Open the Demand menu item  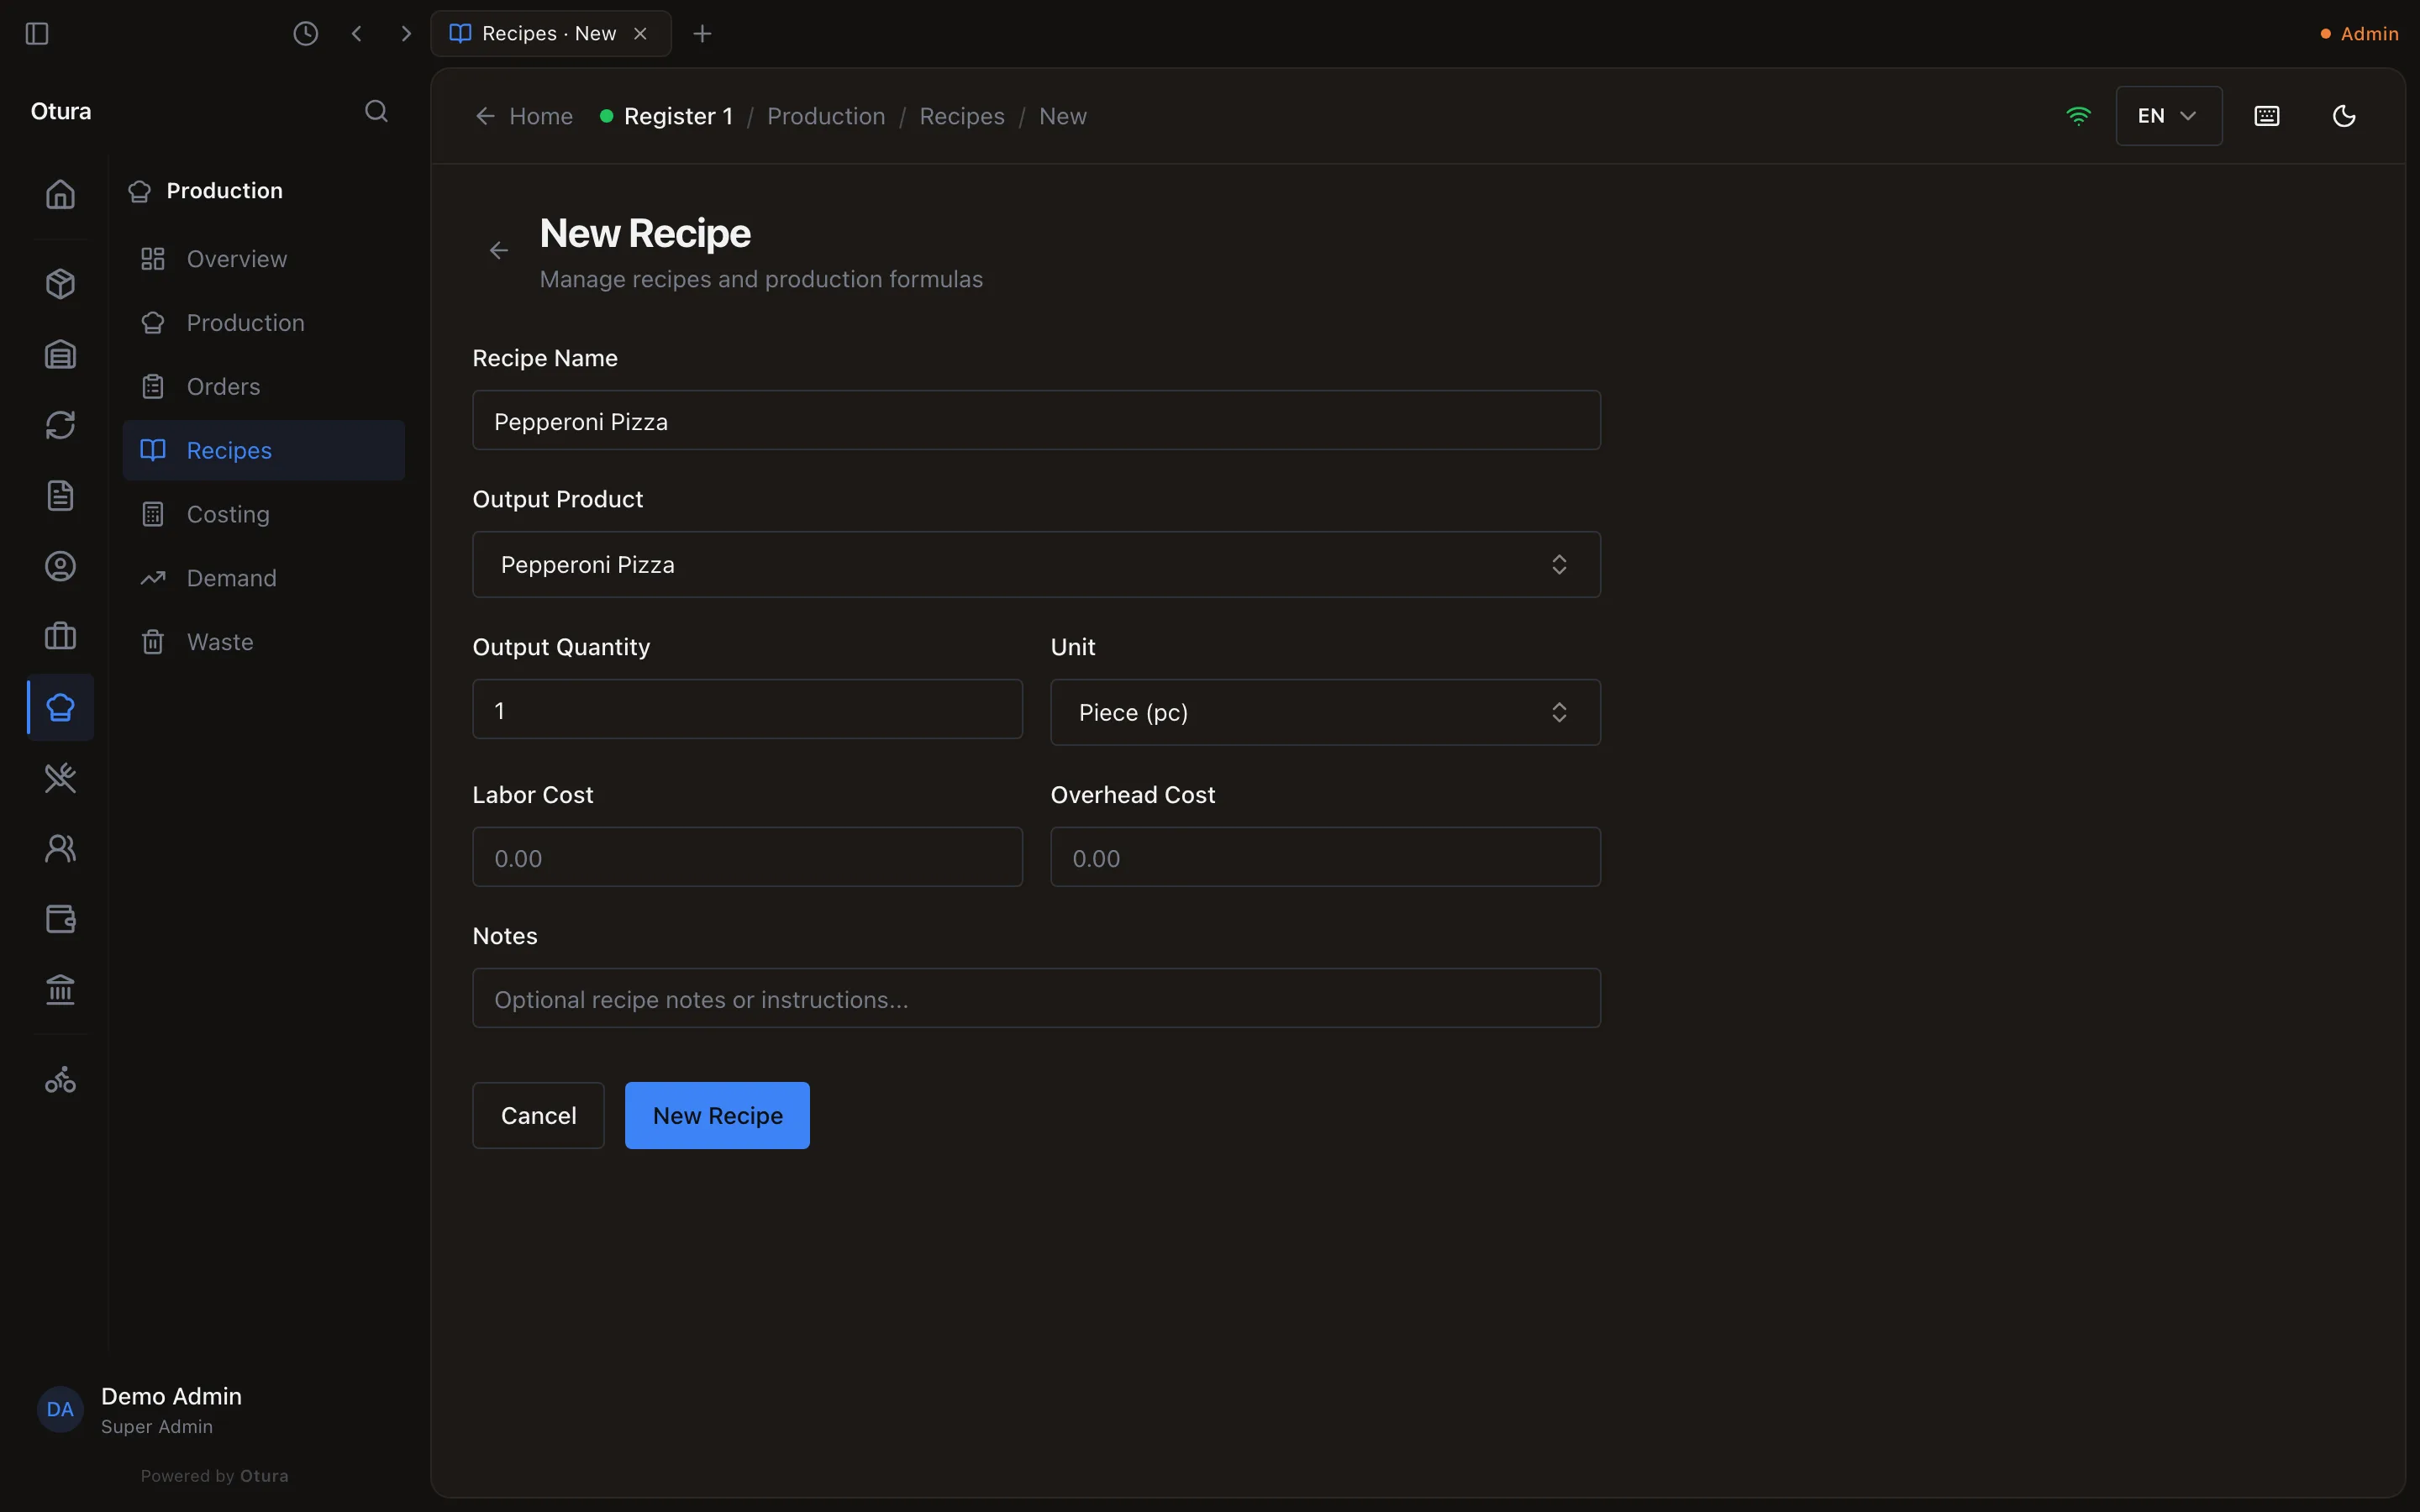tap(264, 578)
